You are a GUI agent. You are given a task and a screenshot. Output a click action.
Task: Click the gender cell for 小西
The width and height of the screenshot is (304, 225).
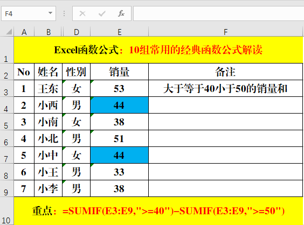point(76,105)
